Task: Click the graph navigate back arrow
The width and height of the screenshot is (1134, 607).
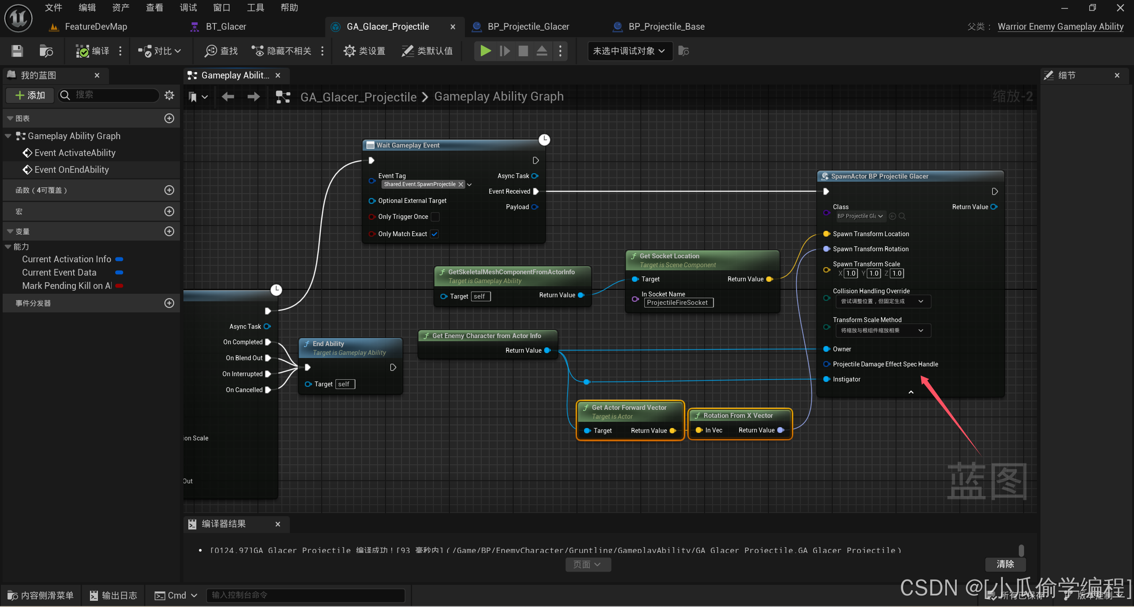Action: click(228, 97)
